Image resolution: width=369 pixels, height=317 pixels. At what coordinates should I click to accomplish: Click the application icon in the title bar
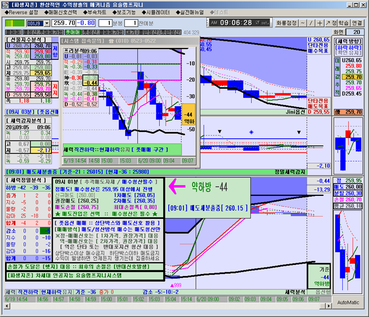tap(5, 5)
